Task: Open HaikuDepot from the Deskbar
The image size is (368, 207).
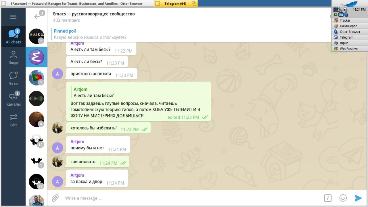Action: point(350,26)
